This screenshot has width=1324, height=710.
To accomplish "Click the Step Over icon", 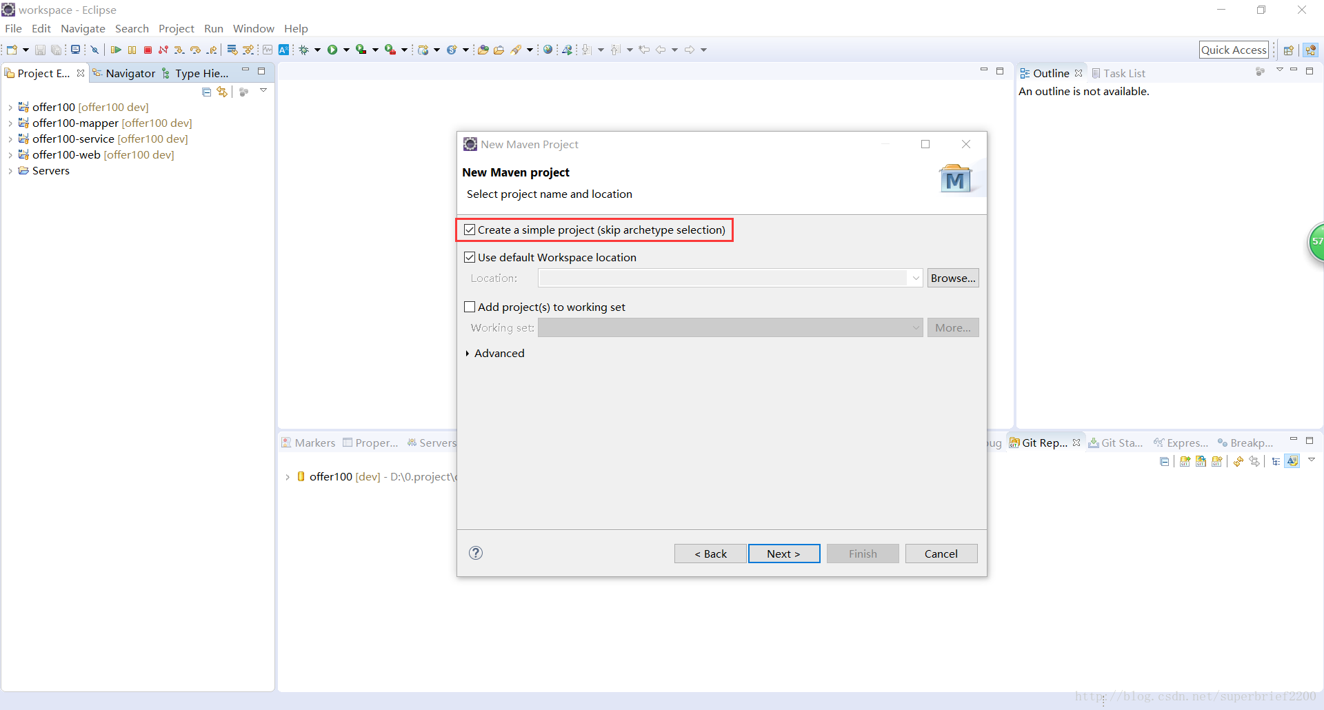I will pyautogui.click(x=195, y=50).
